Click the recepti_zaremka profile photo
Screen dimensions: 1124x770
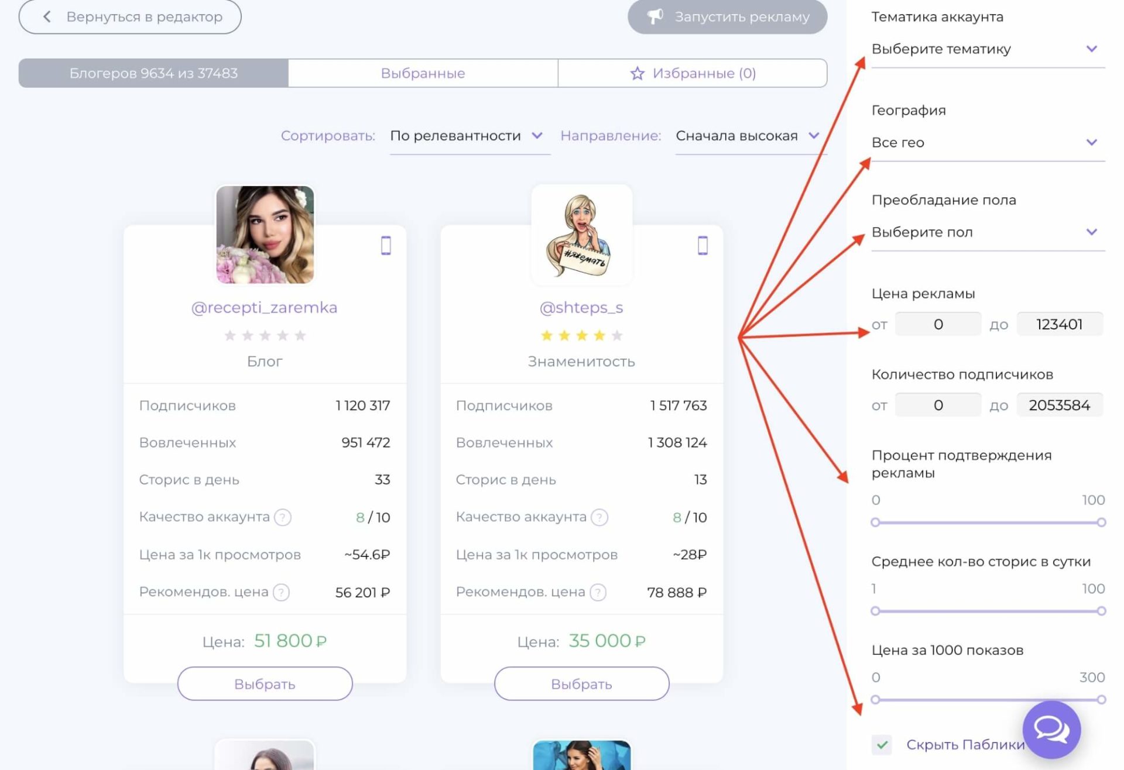point(265,235)
